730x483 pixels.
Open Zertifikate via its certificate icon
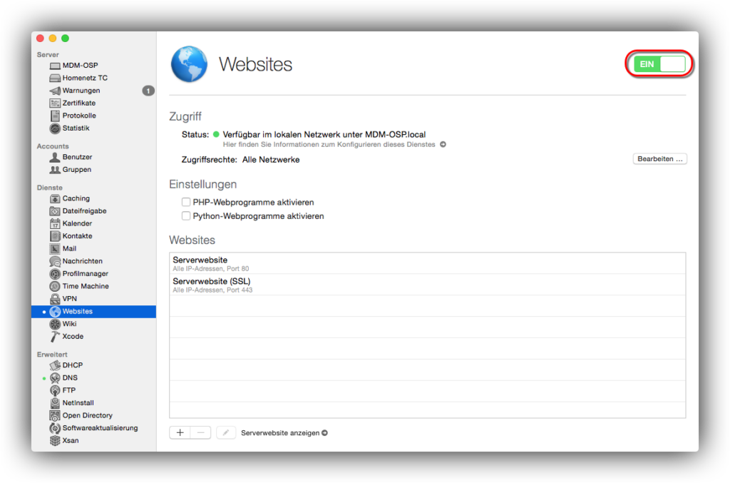55,103
